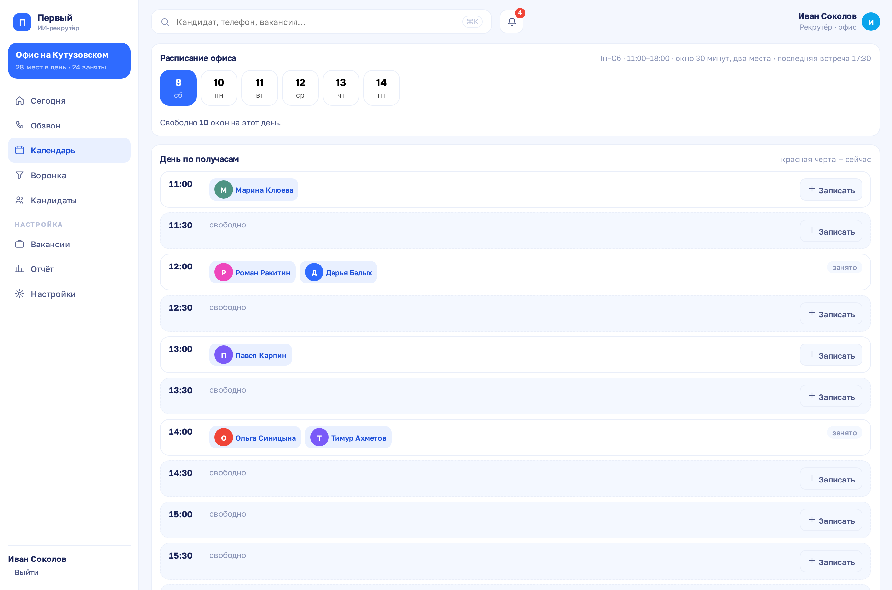Open Настройки in the sidebar
The image size is (892, 590).
click(x=69, y=294)
